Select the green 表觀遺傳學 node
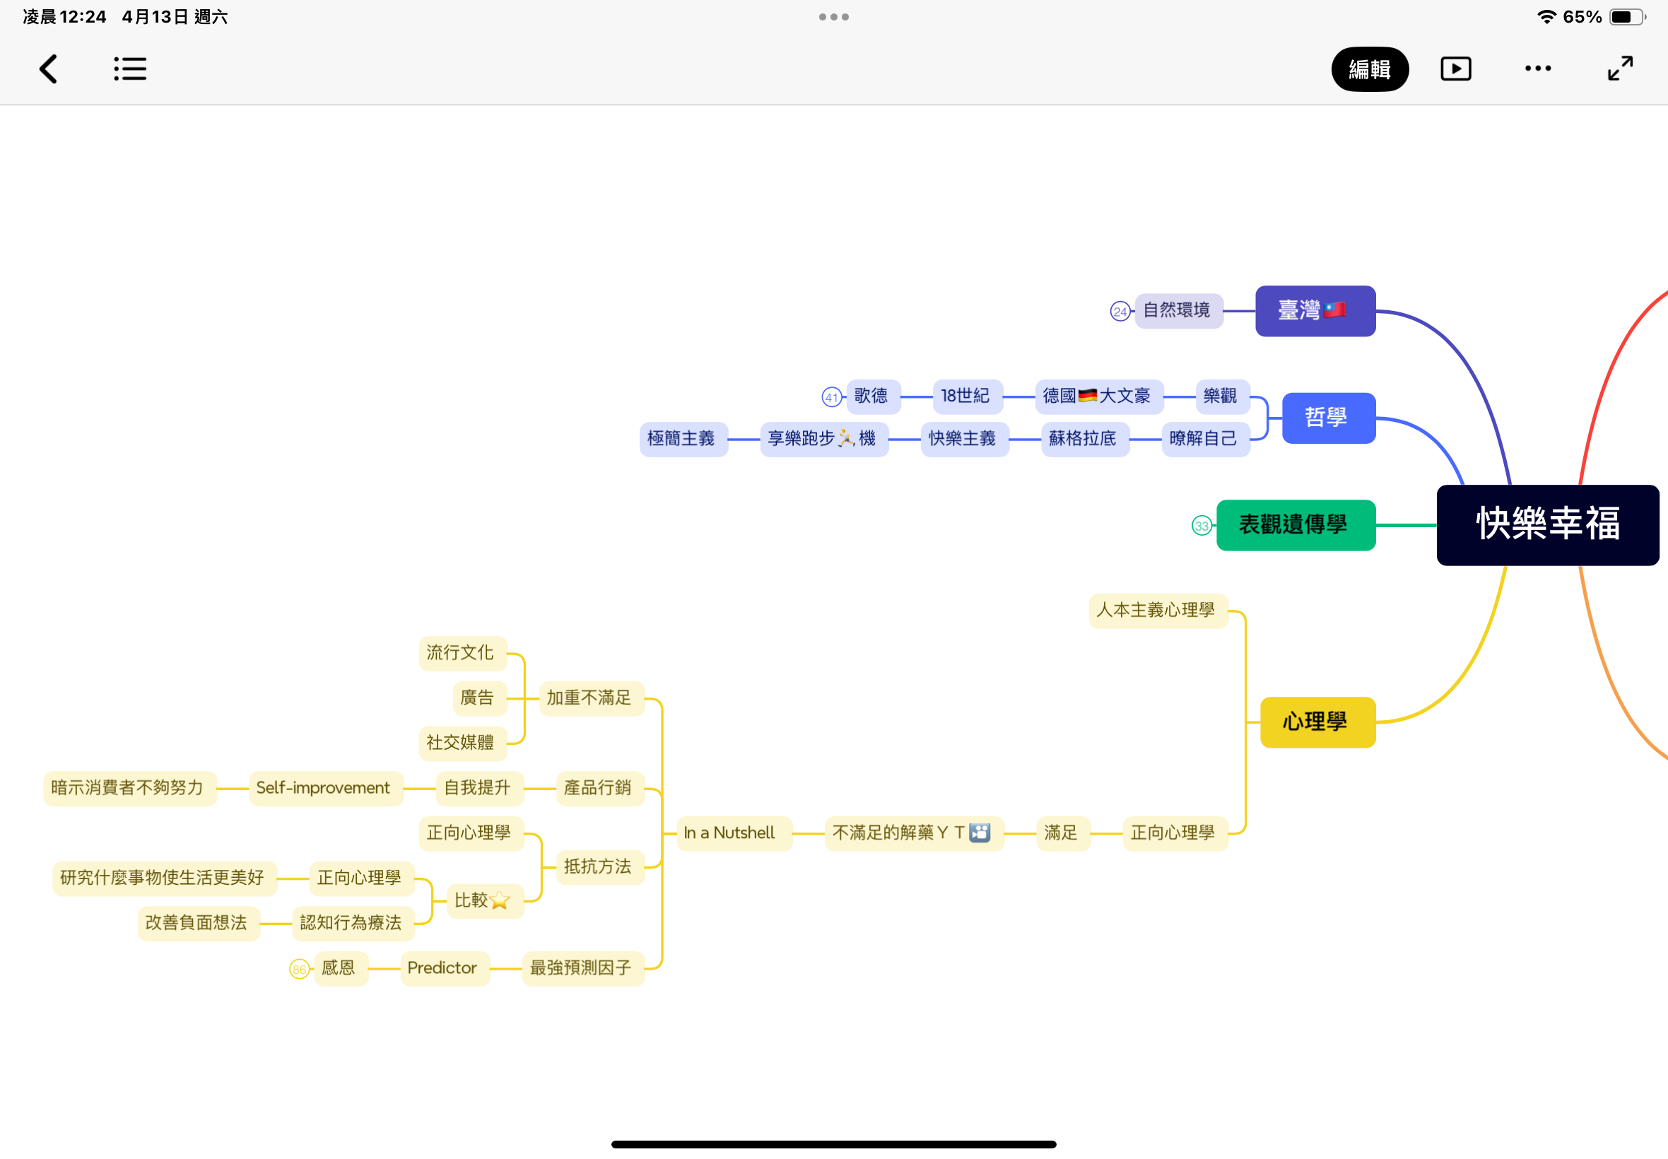The image size is (1668, 1159). click(x=1296, y=525)
